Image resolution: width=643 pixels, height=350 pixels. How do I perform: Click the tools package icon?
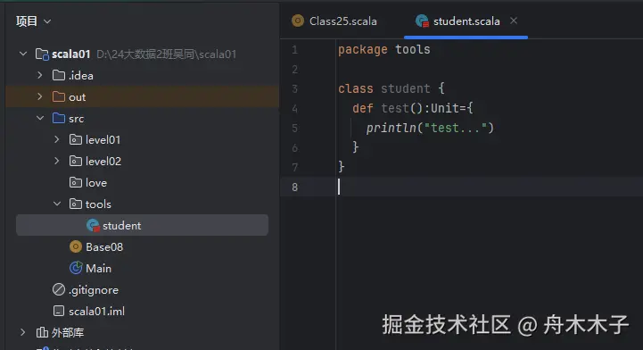click(x=76, y=204)
